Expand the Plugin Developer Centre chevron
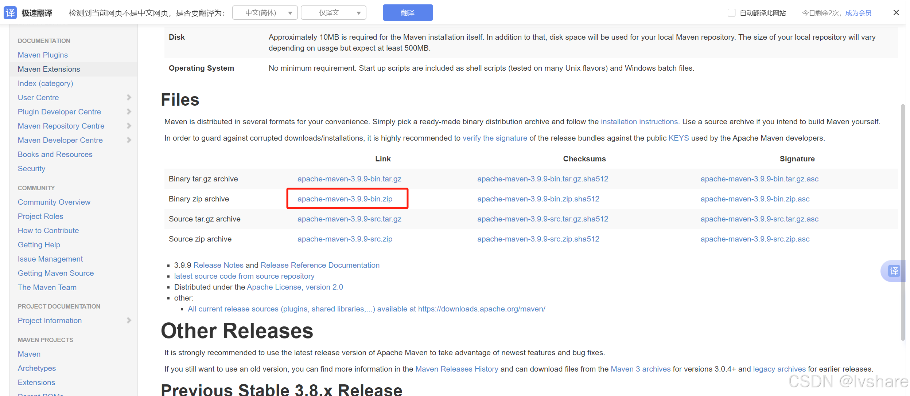This screenshot has height=396, width=910. tap(129, 112)
